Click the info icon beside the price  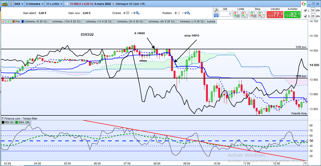coord(67,4)
